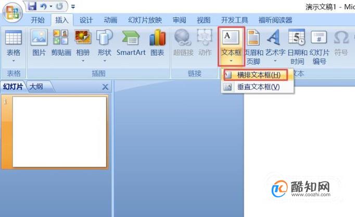Open the 幻灯片放映 ribbon tab
355x217 pixels.
coord(145,20)
